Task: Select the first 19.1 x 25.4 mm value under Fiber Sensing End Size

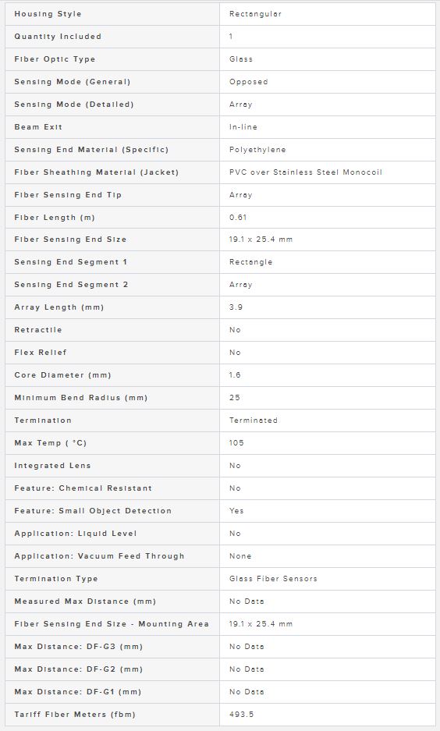Action: tap(261, 240)
